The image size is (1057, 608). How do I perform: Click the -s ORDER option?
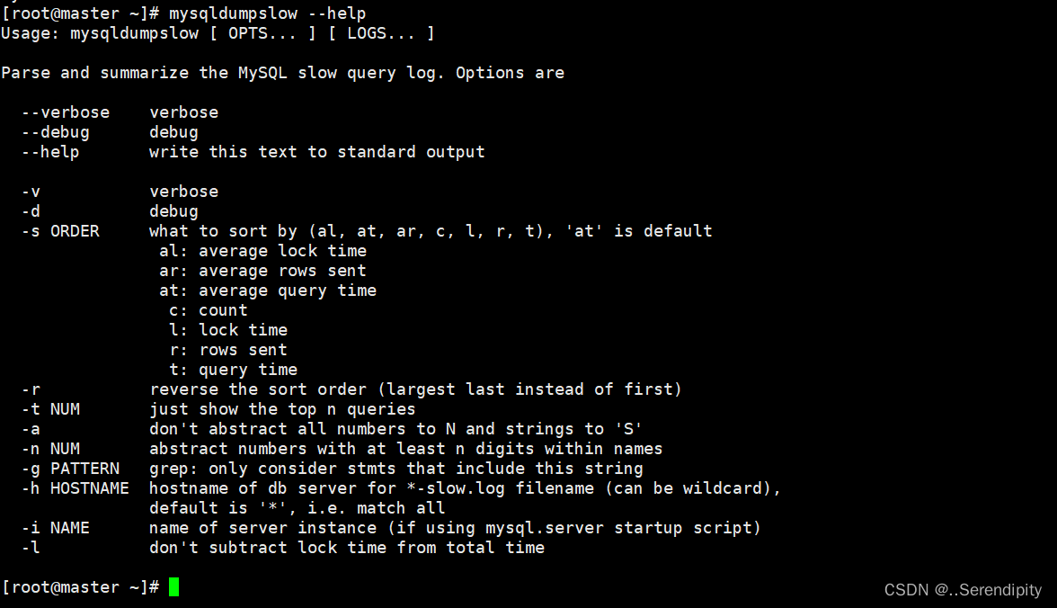point(61,231)
